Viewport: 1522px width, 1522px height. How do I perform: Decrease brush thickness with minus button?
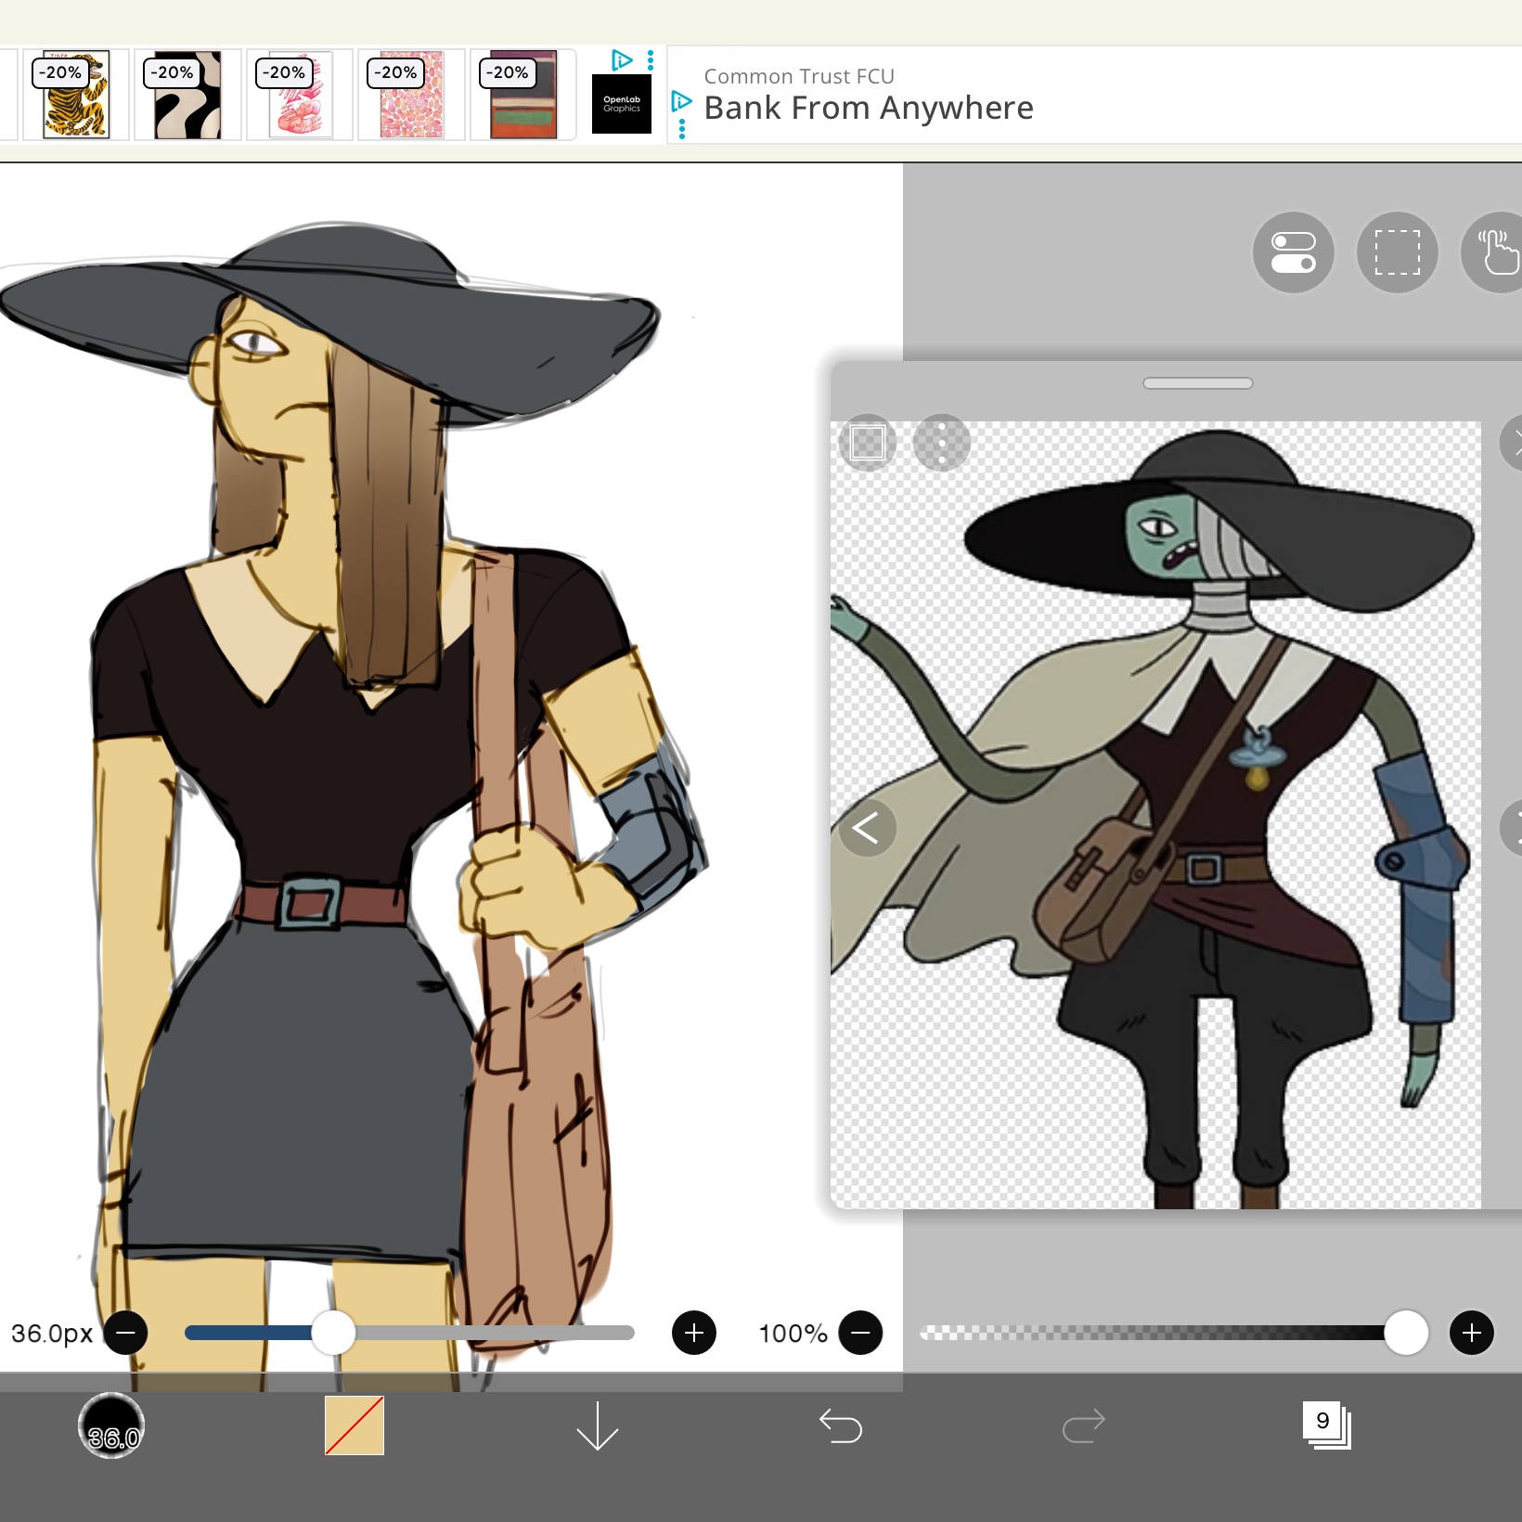point(126,1333)
